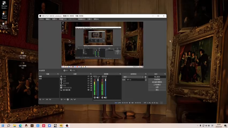Mute the 麦克风/Aux channel
Image resolution: width=228 pixels, height=128 pixels.
click(x=98, y=98)
